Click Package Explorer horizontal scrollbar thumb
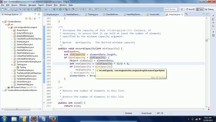 tap(17, 109)
